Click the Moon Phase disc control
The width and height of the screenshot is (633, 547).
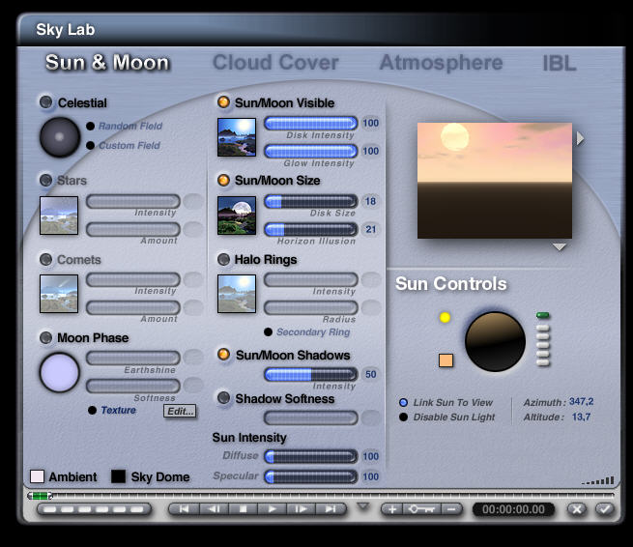coord(59,373)
